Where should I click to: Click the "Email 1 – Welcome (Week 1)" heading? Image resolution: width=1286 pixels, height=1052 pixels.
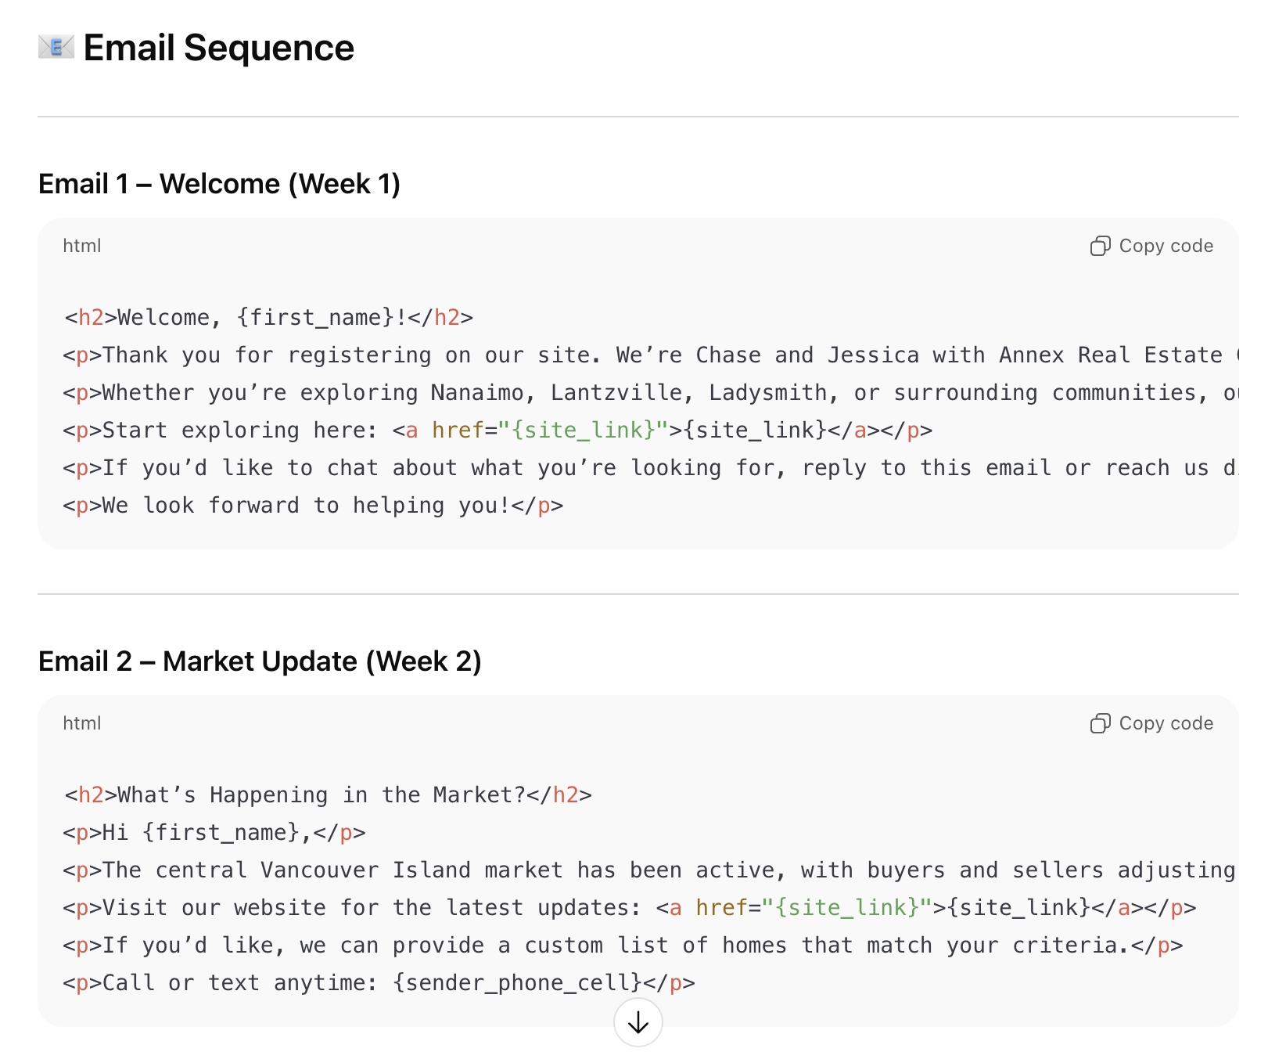pyautogui.click(x=219, y=184)
